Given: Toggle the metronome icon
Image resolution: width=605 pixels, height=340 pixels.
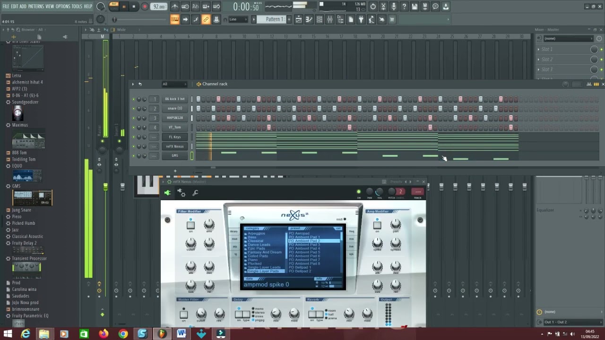Looking at the screenshot, I should [175, 7].
